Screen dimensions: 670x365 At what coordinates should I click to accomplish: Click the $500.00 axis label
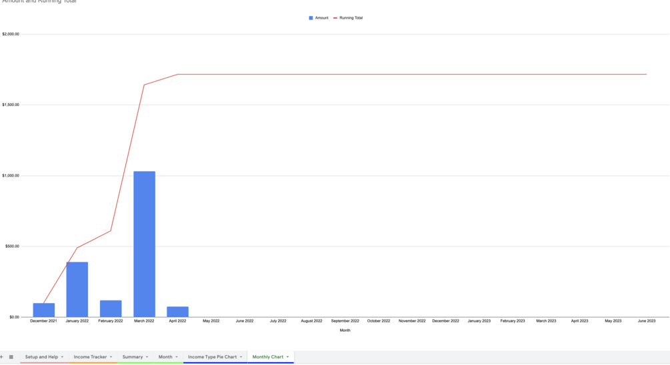pos(12,246)
